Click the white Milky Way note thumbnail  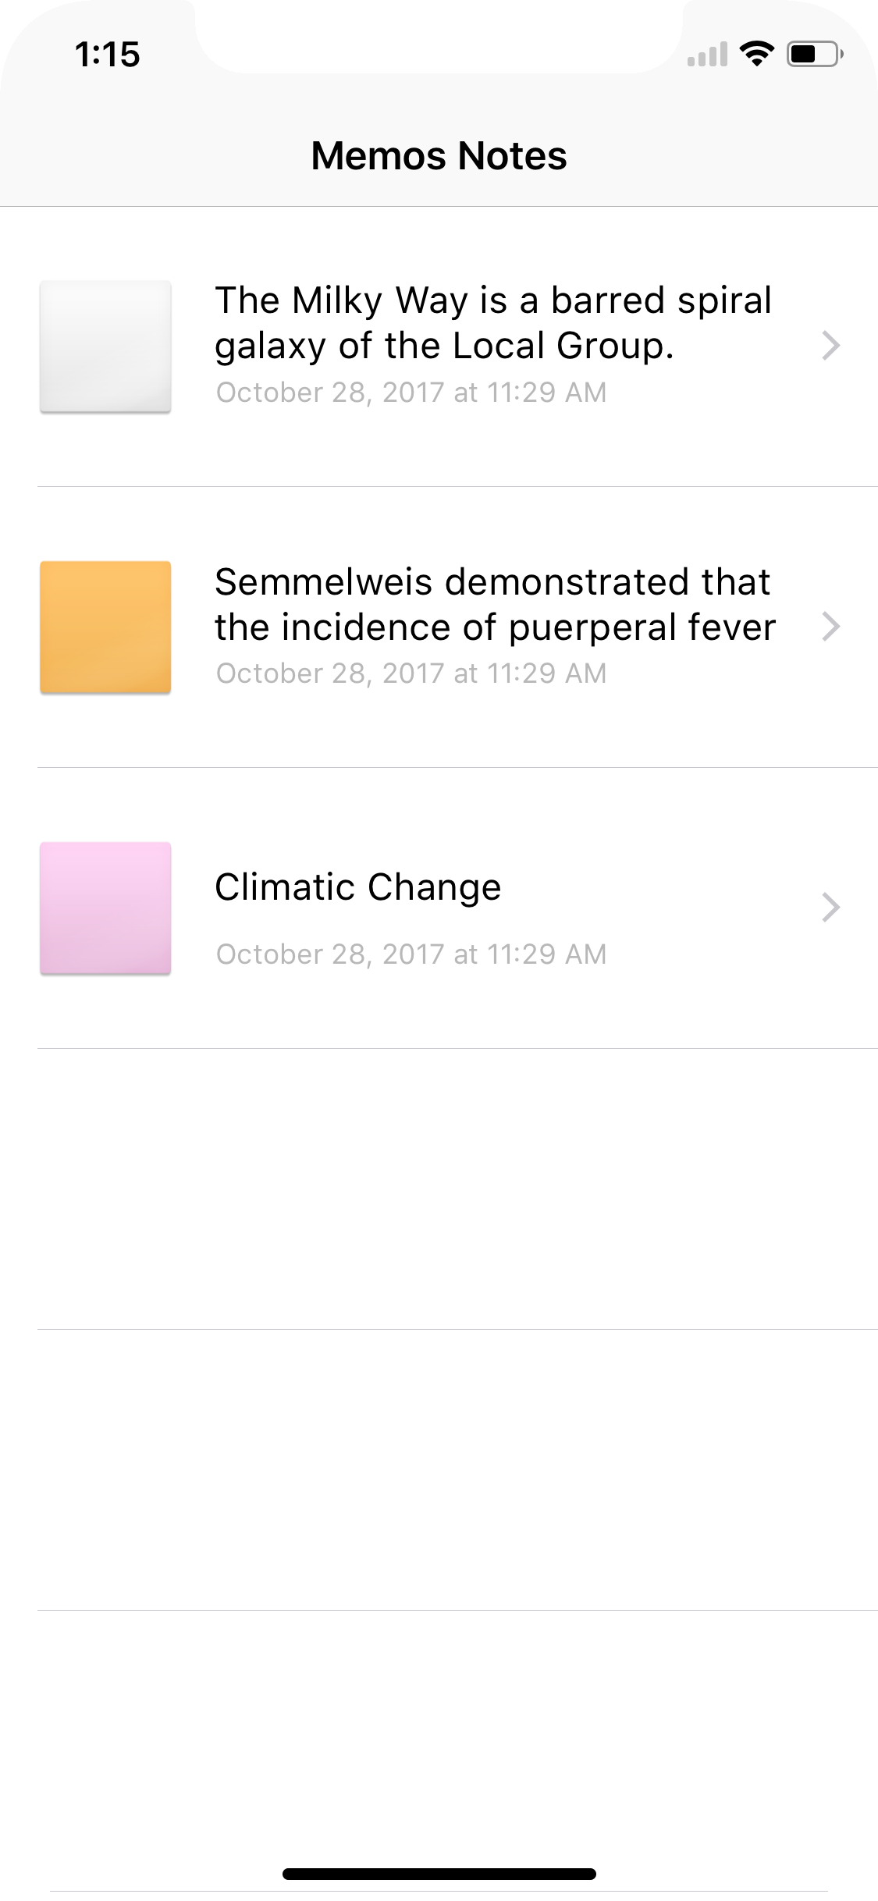click(105, 346)
